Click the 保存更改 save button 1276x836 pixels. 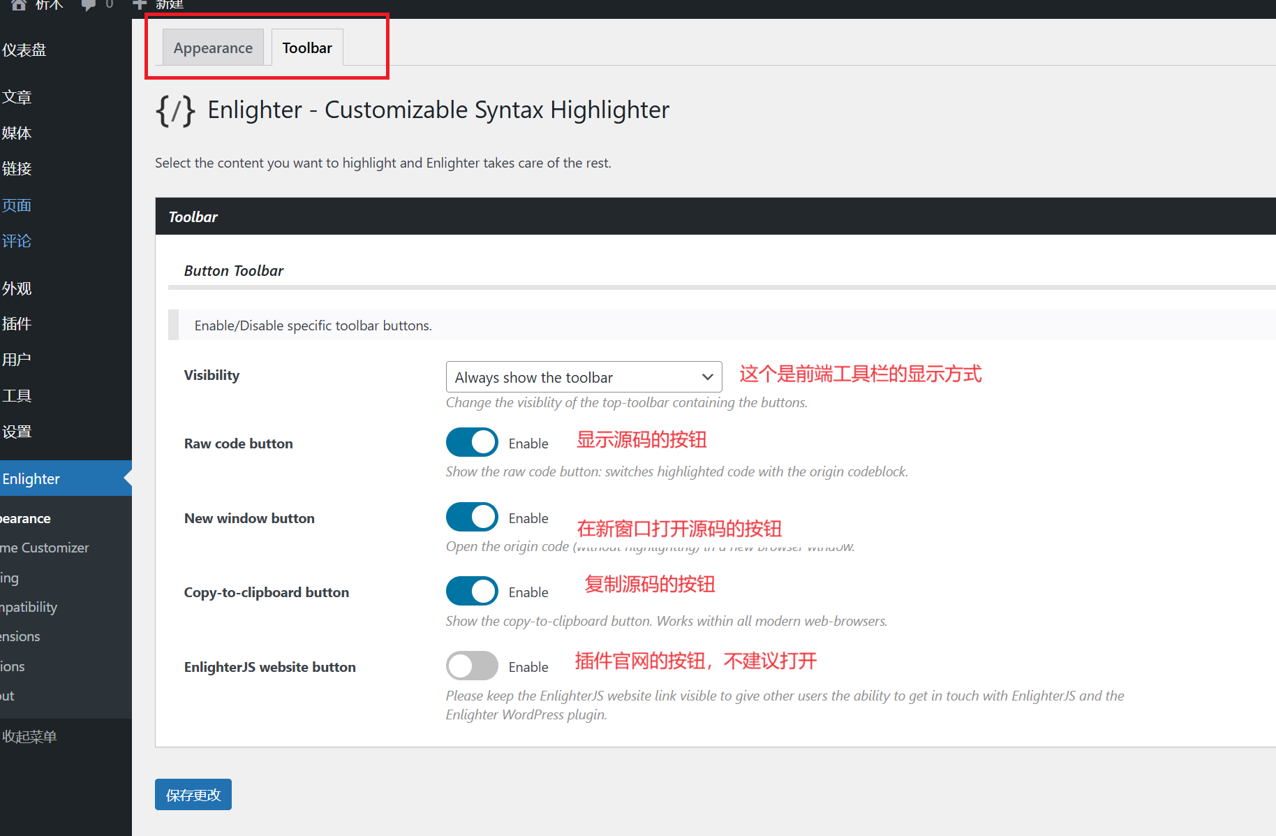[x=193, y=795]
